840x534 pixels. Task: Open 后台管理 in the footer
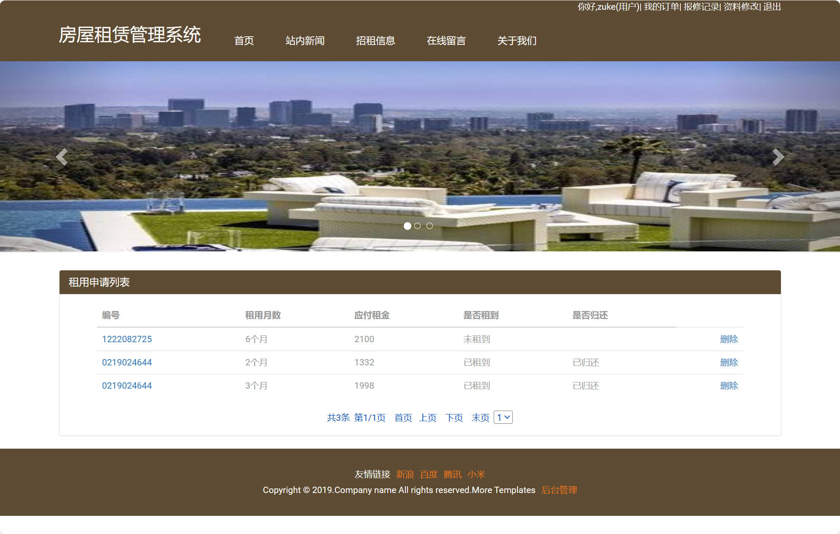coord(560,490)
